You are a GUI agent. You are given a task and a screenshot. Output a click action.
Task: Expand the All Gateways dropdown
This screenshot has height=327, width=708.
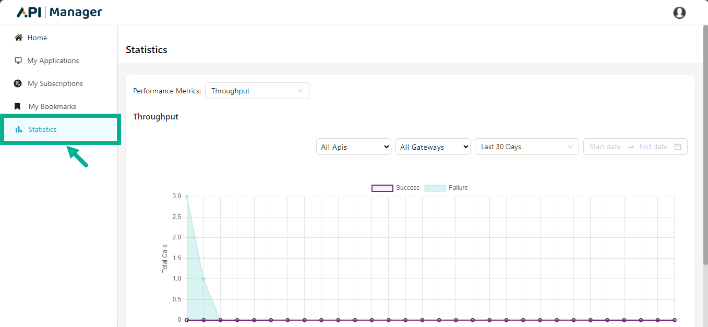[433, 147]
